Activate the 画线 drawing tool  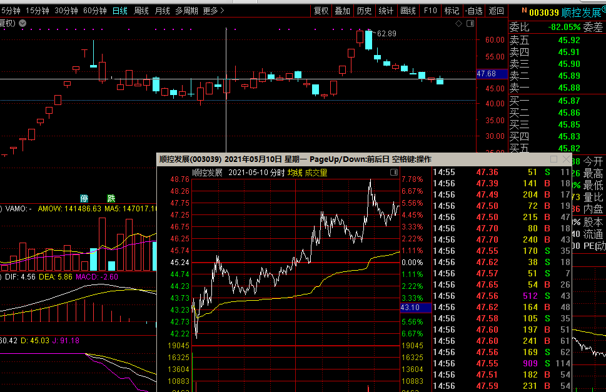(408, 11)
